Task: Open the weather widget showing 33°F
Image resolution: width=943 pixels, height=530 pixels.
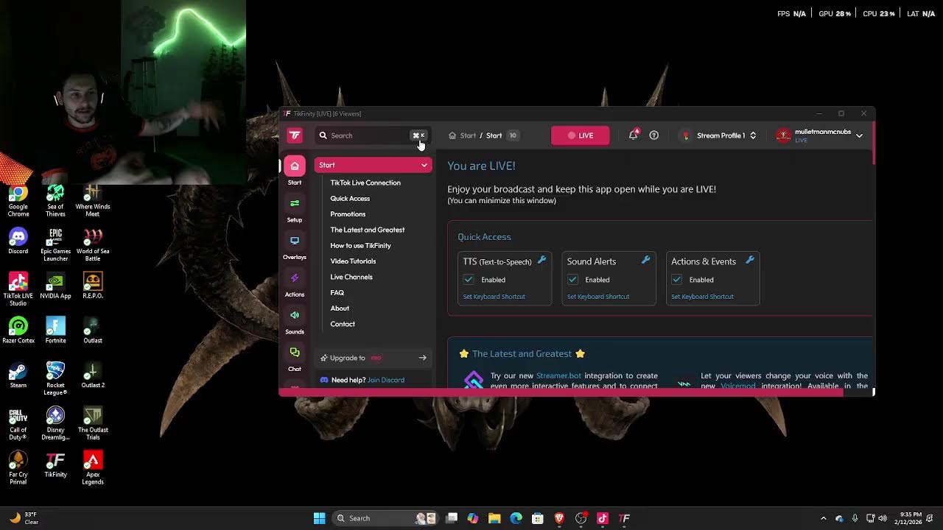Action: tap(24, 518)
